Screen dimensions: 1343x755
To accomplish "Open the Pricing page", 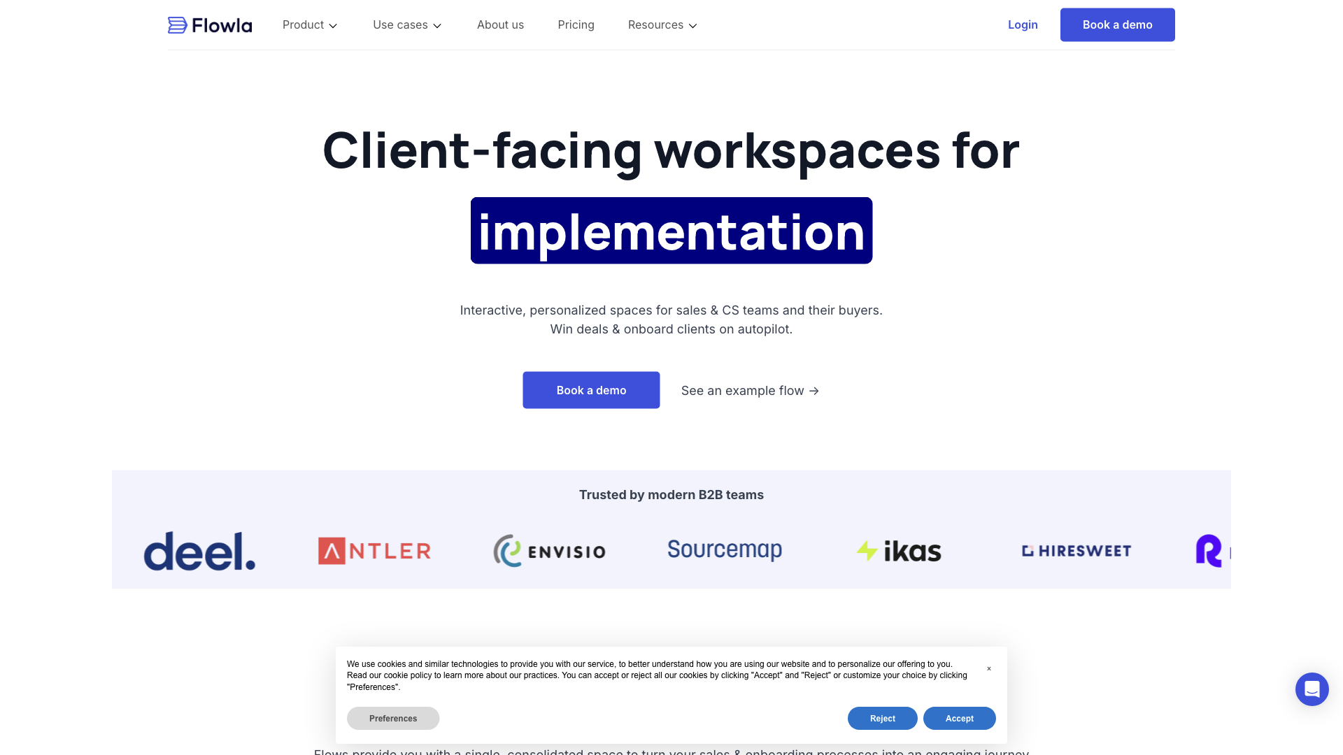I will 576,24.
